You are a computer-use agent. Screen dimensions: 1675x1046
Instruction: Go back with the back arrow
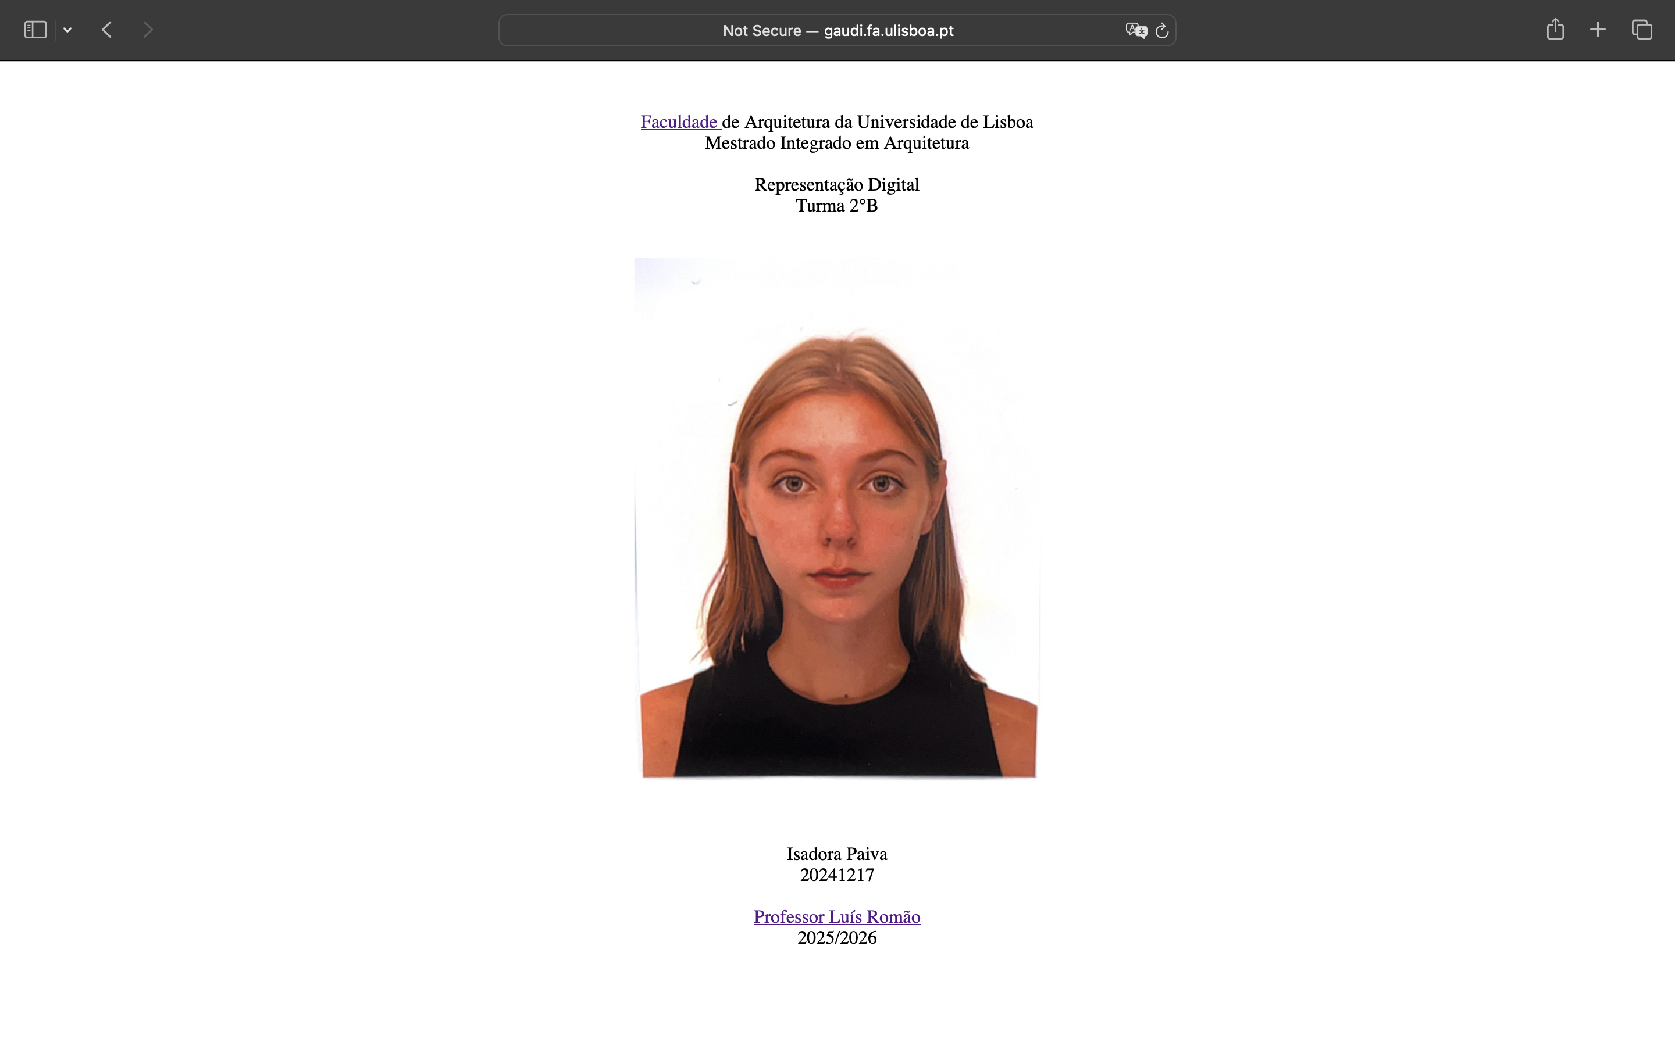[106, 30]
